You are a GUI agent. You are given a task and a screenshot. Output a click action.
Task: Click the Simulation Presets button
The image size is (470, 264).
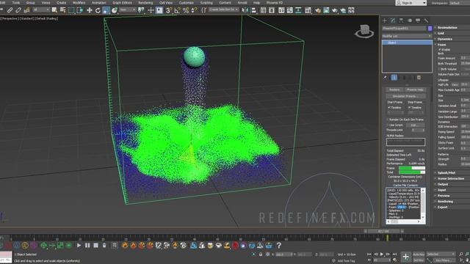(x=405, y=96)
